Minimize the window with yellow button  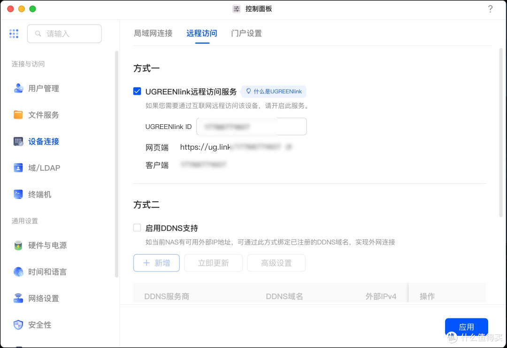(21, 9)
